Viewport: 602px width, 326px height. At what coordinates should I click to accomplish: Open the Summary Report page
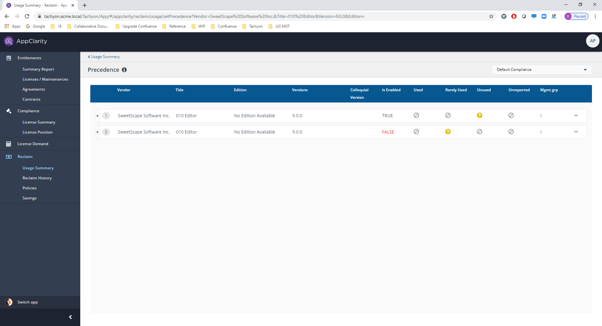coord(38,69)
